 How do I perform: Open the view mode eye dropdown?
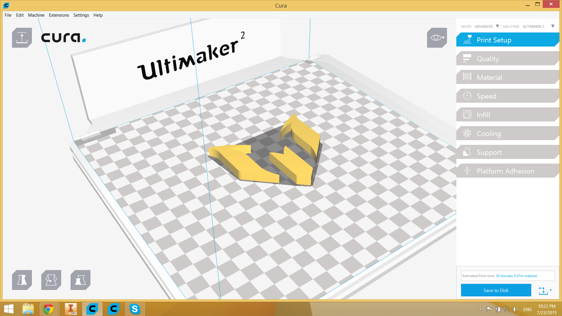tap(437, 38)
